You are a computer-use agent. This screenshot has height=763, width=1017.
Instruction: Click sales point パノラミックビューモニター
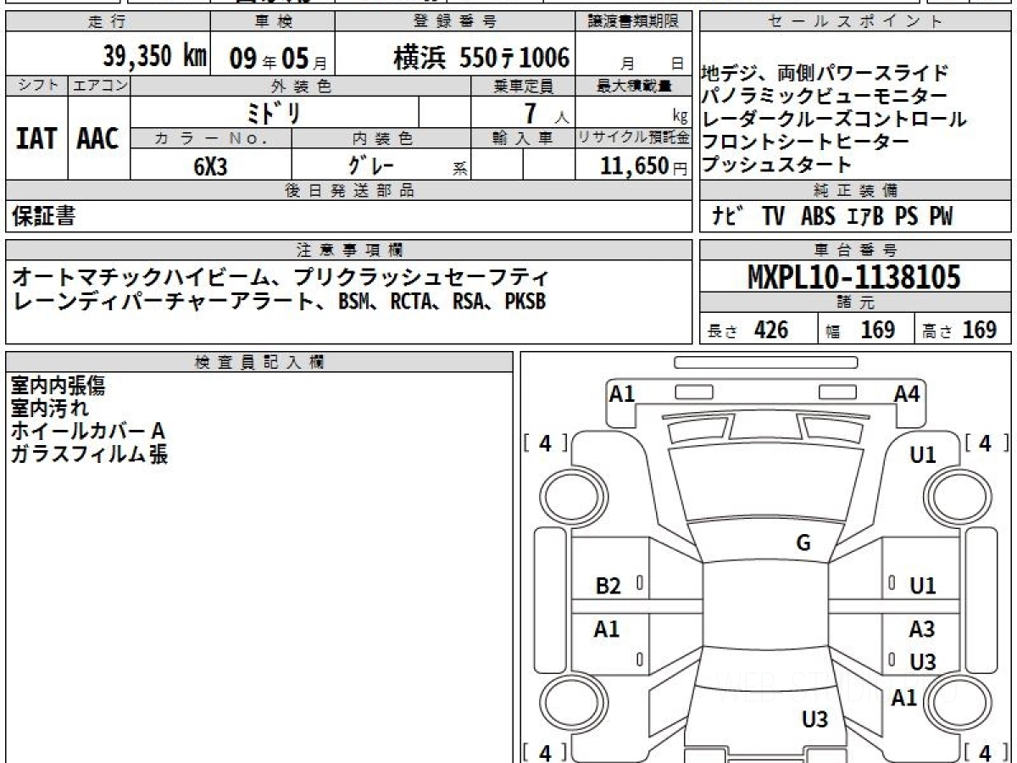coord(825,96)
